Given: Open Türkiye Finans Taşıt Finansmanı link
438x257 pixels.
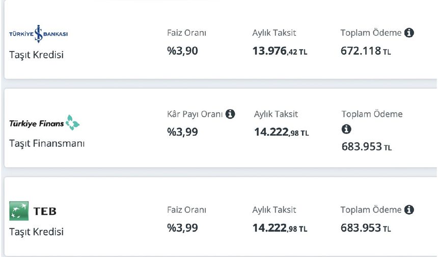Looking at the screenshot, I should [x=47, y=143].
